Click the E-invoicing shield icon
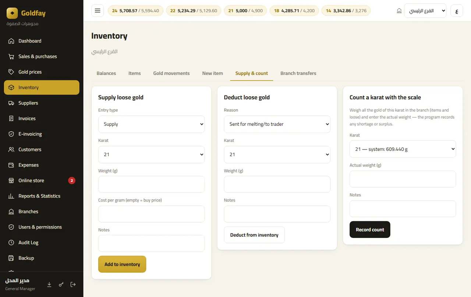471x297 pixels. [11, 134]
